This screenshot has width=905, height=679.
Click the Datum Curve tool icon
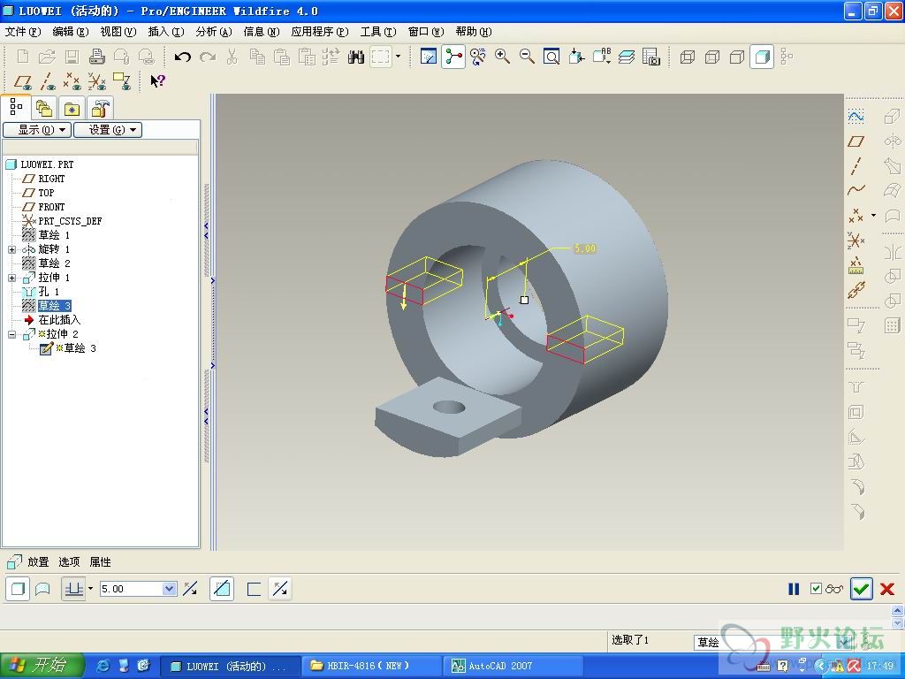coord(856,189)
